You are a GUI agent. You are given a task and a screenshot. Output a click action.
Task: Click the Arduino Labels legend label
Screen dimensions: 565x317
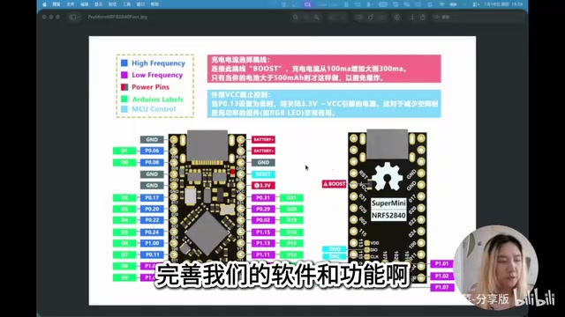coord(157,100)
